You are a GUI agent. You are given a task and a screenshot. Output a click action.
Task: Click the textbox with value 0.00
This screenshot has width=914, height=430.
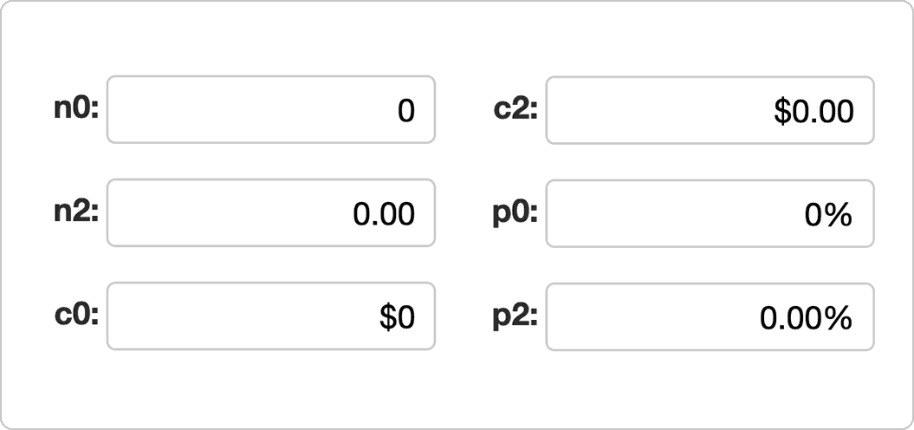(270, 213)
